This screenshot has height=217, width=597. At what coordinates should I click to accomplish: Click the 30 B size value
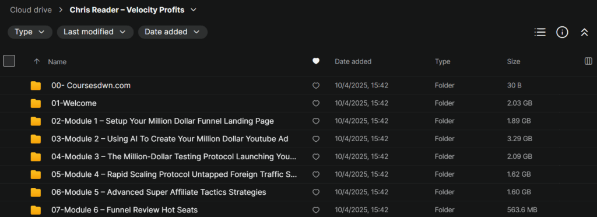[514, 86]
